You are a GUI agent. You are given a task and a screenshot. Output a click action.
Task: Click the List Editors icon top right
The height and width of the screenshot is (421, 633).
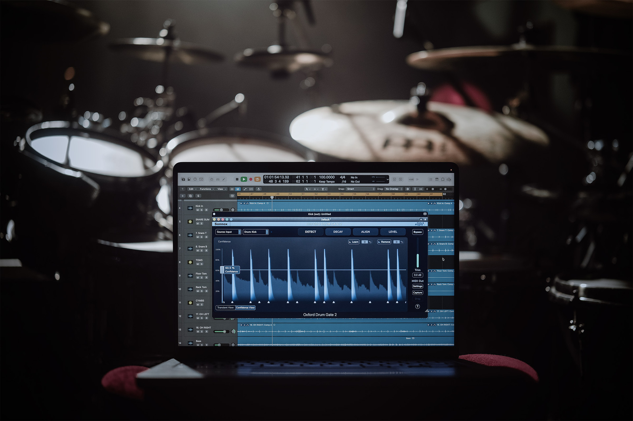coord(431,179)
